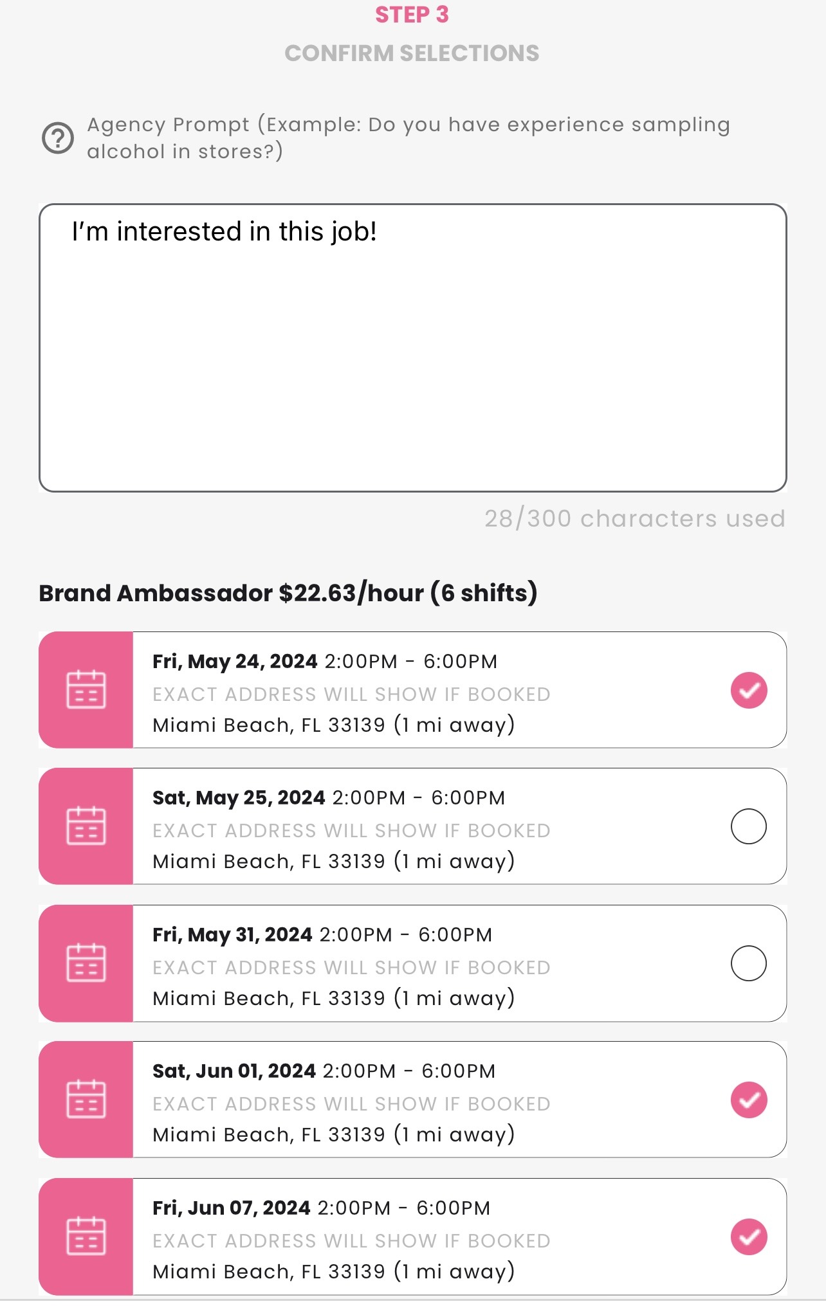Click the CONFIRM SELECTIONS heading
826x1306 pixels.
(x=412, y=53)
